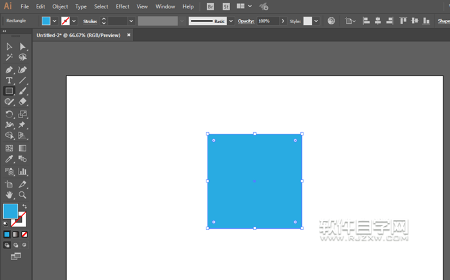Select the Paintbrush tool

pos(22,91)
